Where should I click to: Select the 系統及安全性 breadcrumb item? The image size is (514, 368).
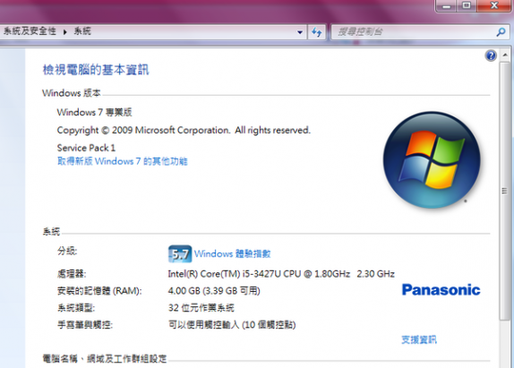30,31
